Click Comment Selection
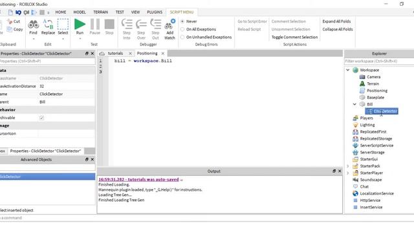 (x=289, y=21)
